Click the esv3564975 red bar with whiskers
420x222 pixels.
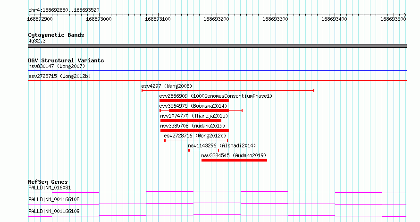(201, 111)
